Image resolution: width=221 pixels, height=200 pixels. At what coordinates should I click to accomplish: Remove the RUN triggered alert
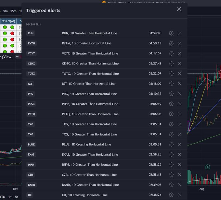tap(179, 33)
